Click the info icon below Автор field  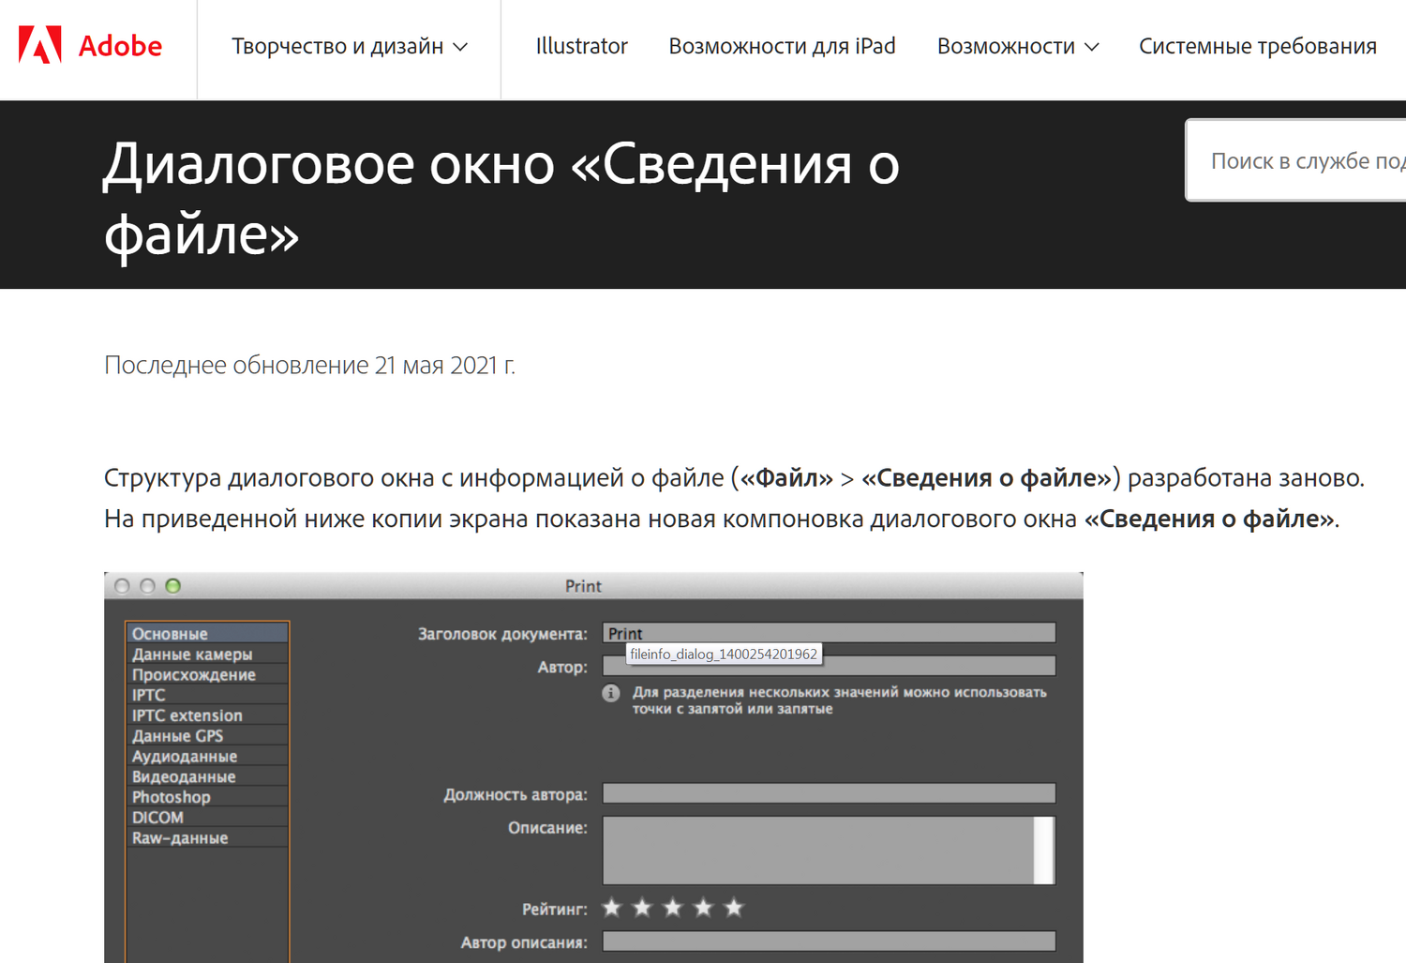click(611, 693)
